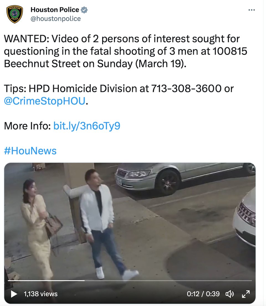
Task: Open the Houston Police profile name
Action: 55,10
